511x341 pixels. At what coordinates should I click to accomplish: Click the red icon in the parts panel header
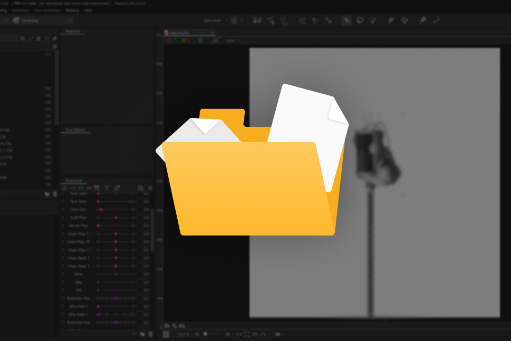[x=47, y=38]
